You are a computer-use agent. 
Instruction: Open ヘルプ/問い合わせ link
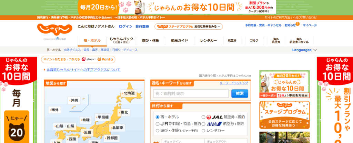305,17
